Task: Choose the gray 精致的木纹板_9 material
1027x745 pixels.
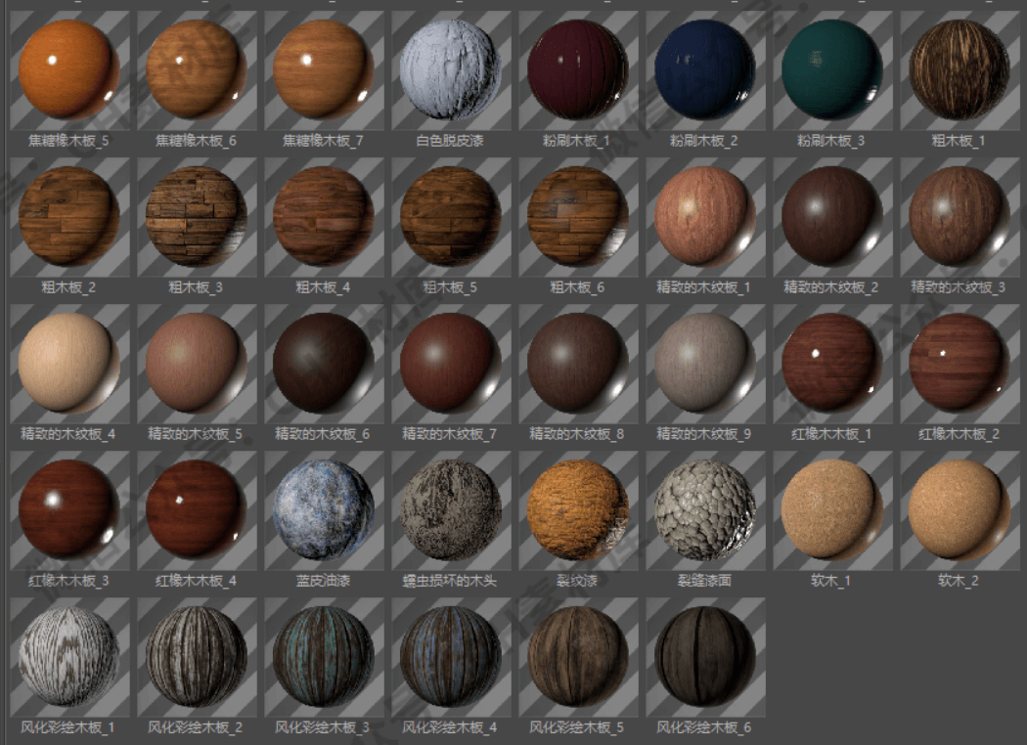Action: click(x=704, y=363)
